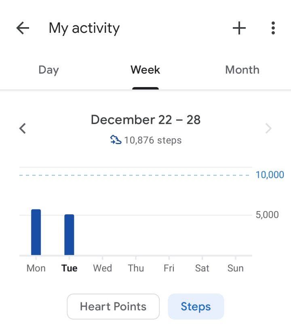Click the steps shoe icon
The height and width of the screenshot is (326, 291).
pyautogui.click(x=116, y=140)
